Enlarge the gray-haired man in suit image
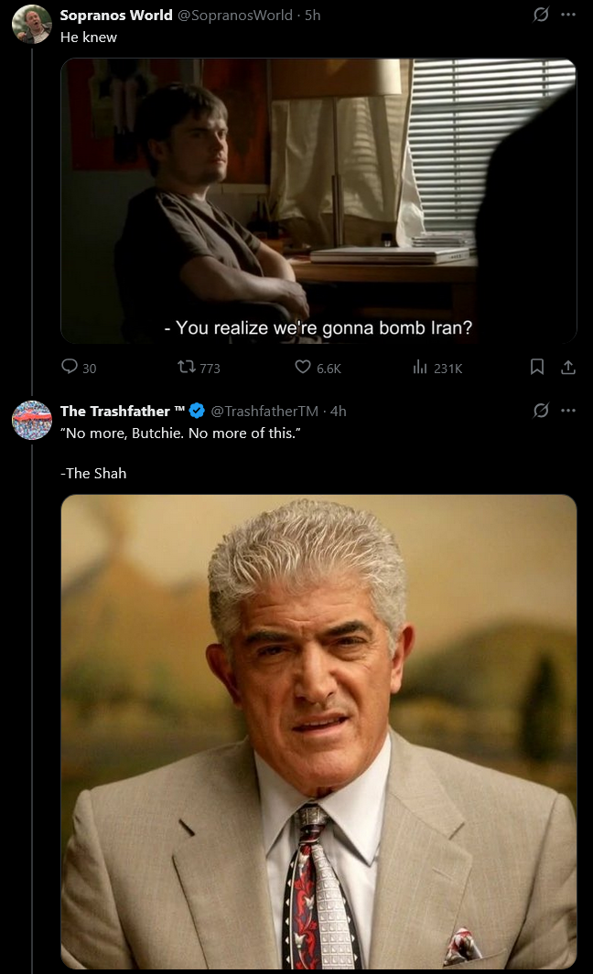This screenshot has width=593, height=974. coord(318,731)
